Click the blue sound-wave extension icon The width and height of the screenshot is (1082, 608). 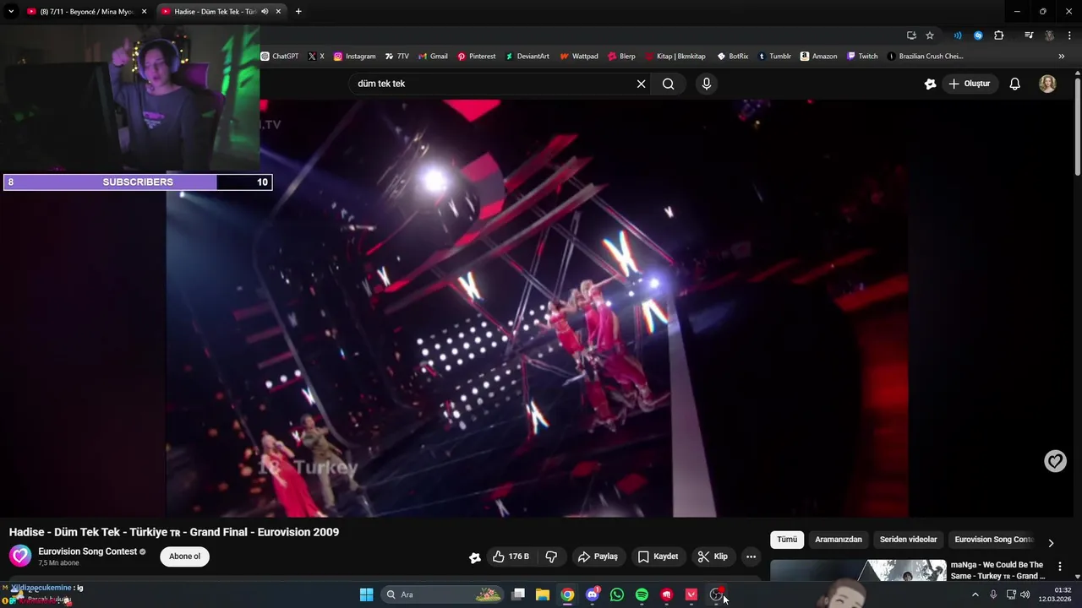958,35
